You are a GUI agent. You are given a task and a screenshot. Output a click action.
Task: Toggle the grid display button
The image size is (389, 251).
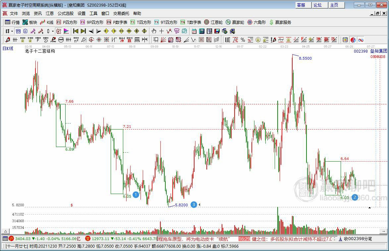pos(345,40)
